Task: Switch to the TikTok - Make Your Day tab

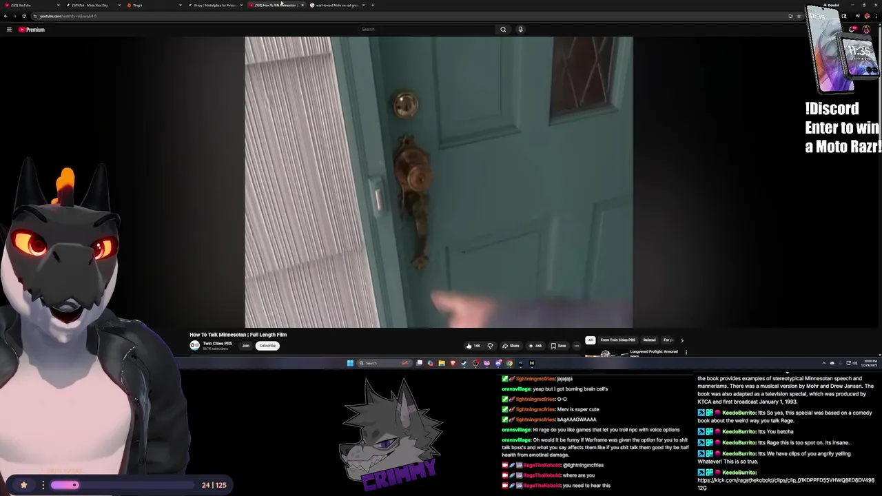Action: (x=91, y=5)
